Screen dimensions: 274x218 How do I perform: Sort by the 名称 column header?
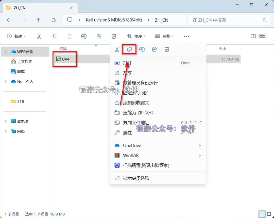63,49
